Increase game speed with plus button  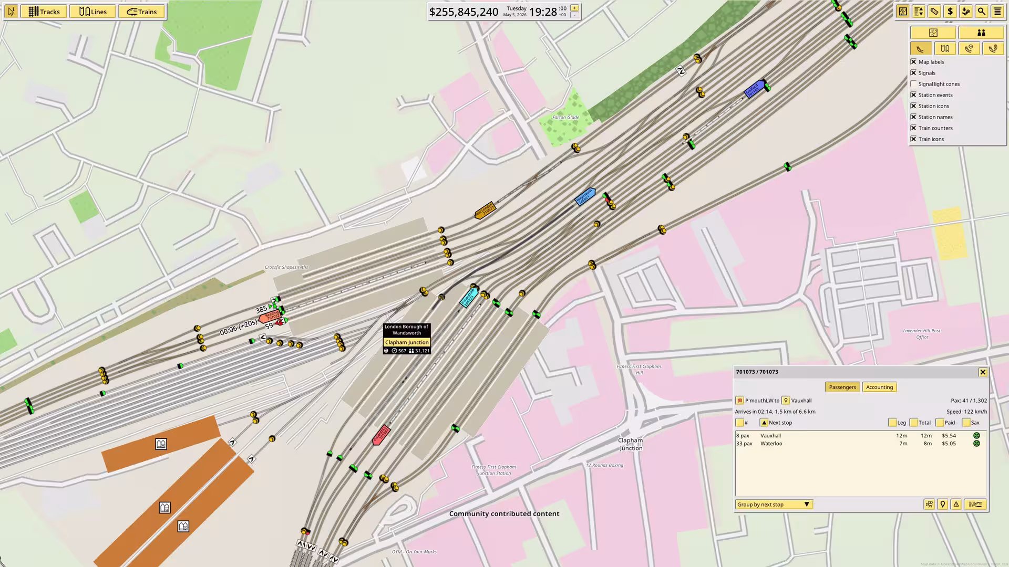tap(574, 8)
